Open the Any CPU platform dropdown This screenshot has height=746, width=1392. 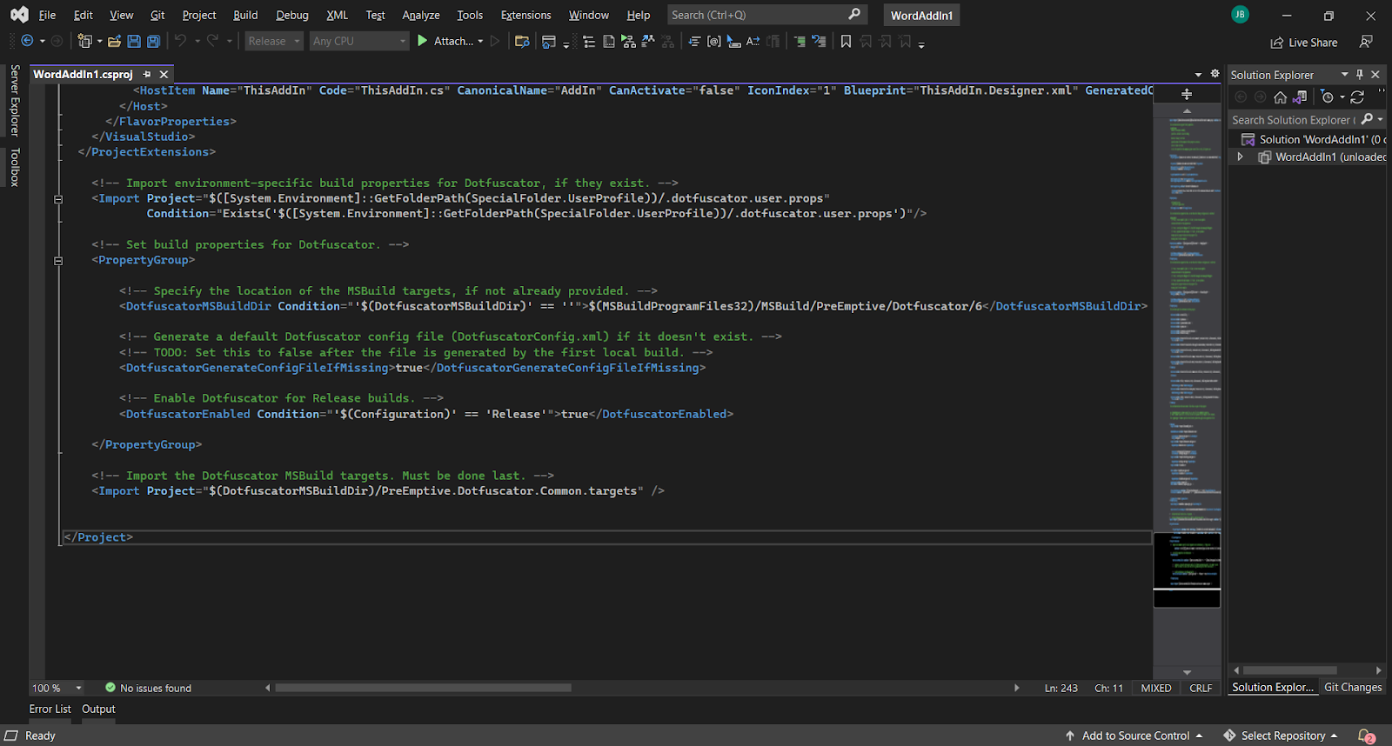359,41
